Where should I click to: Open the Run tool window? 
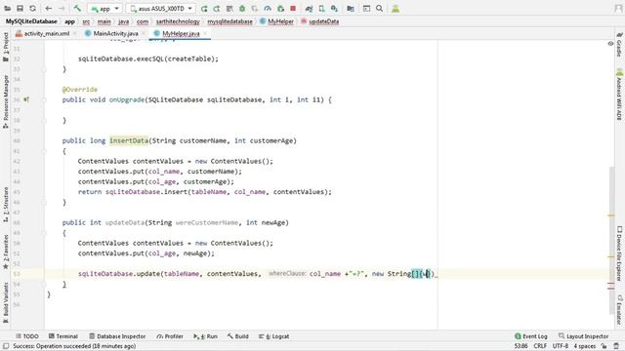205,336
